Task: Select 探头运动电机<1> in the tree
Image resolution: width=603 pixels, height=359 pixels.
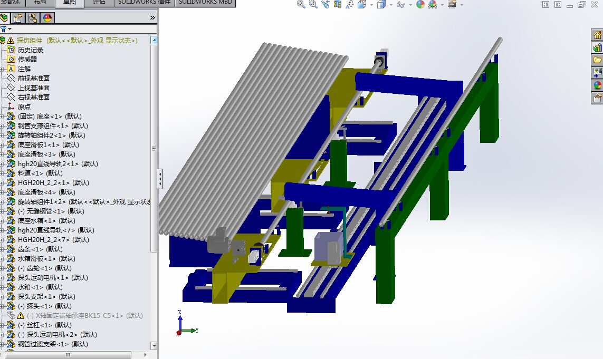Action: 53,277
